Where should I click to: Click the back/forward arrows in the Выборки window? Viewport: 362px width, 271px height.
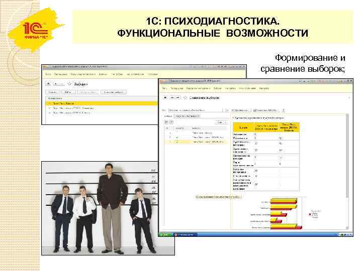[59, 84]
